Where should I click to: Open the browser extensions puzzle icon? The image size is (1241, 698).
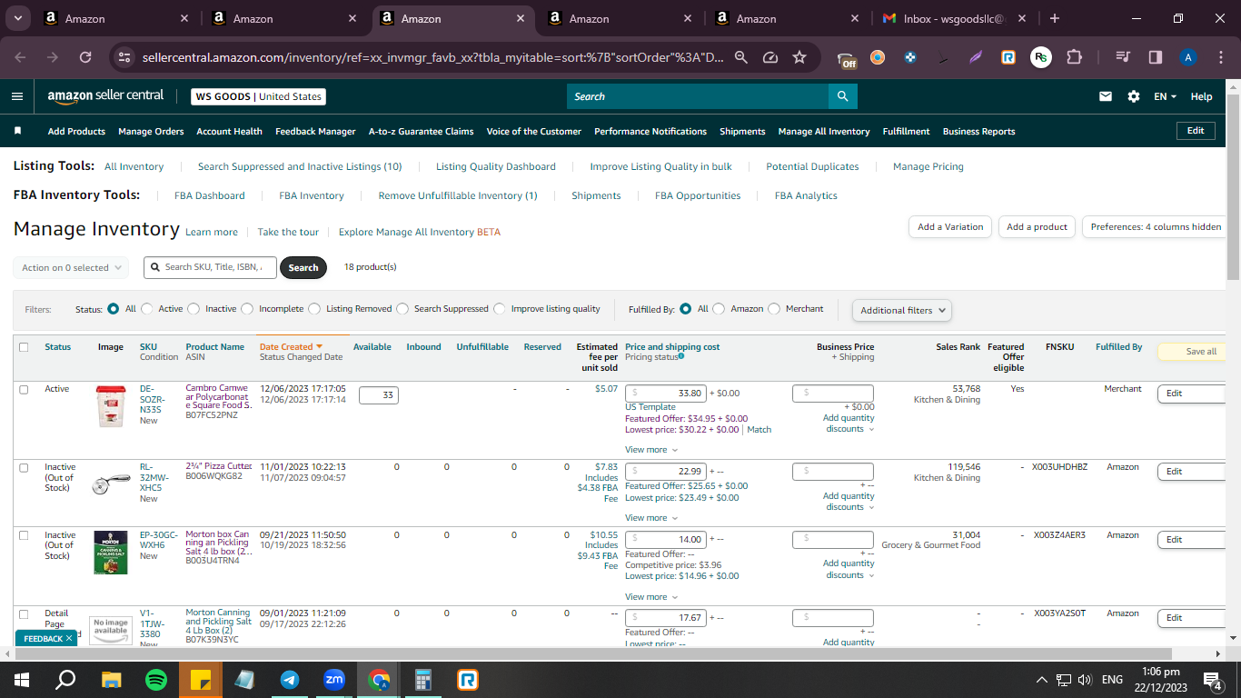pos(1074,57)
